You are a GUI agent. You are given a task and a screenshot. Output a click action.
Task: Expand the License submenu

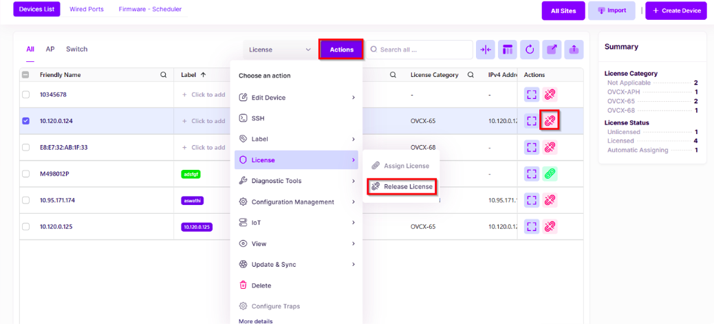point(296,160)
